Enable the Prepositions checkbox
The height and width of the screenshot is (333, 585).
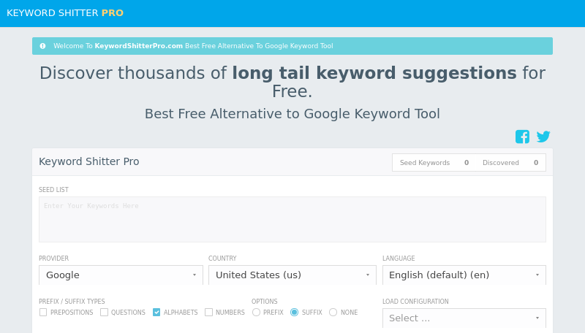pyautogui.click(x=43, y=312)
